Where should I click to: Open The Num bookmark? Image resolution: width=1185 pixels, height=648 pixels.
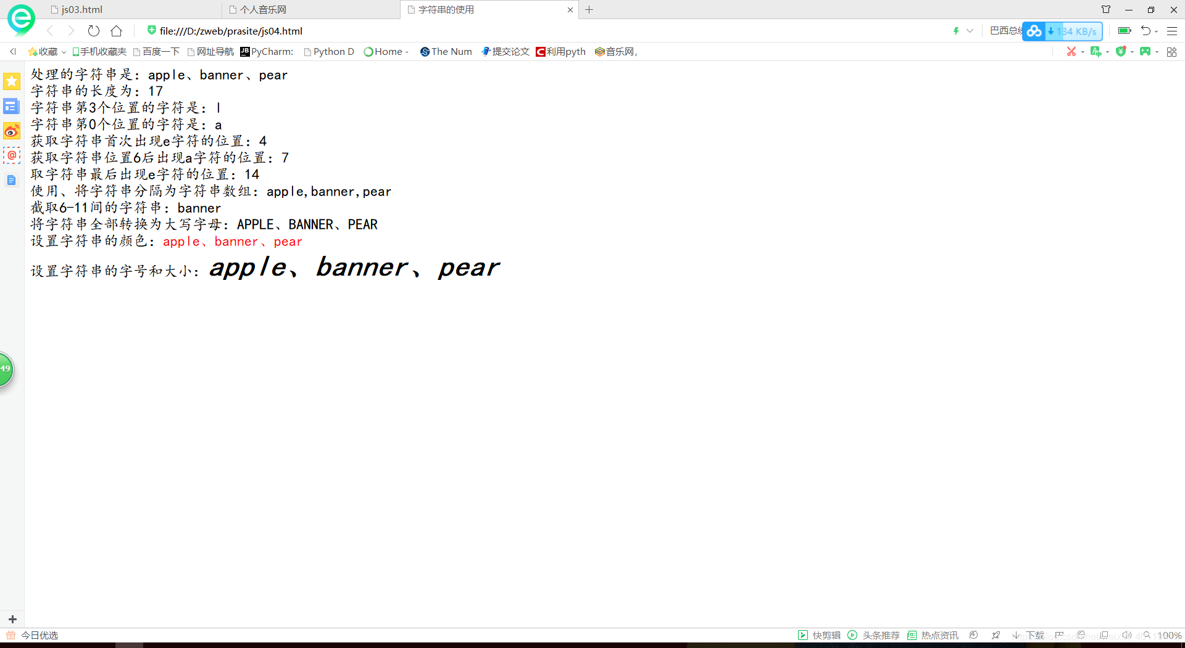pos(446,52)
